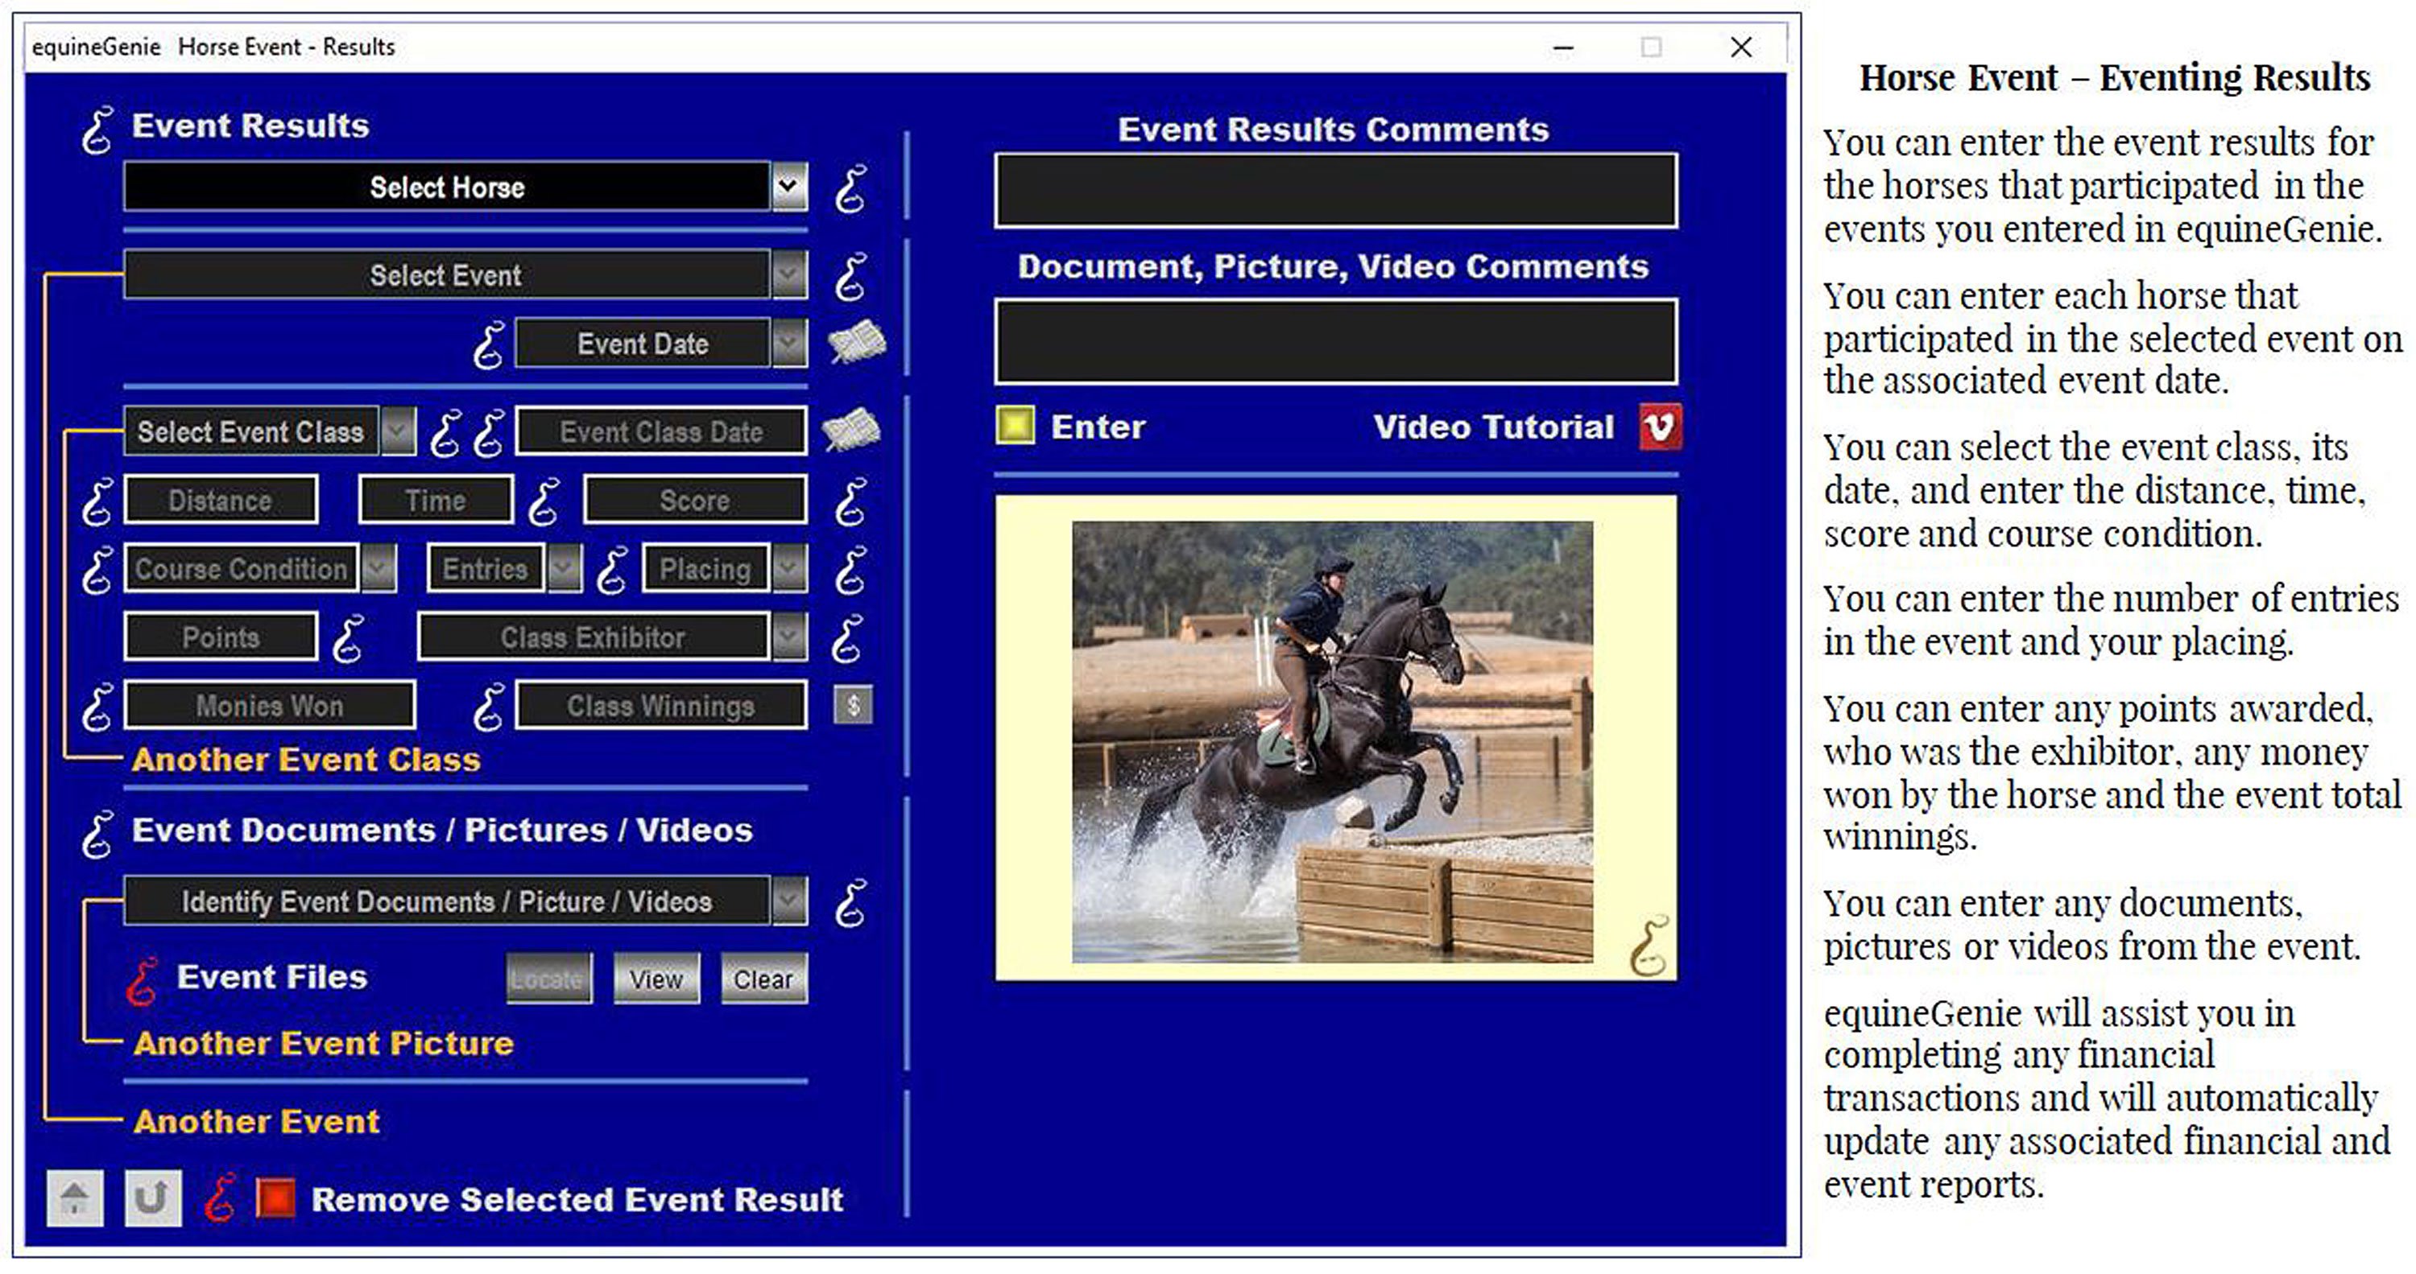Open the Vimeo Video Tutorial icon
The width and height of the screenshot is (2416, 1274).
coord(1659,427)
